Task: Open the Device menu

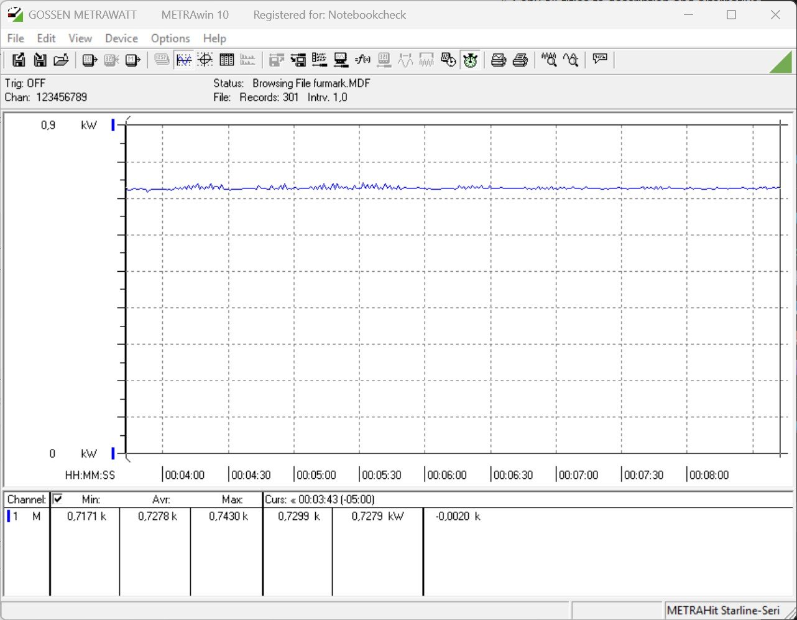Action: 121,39
